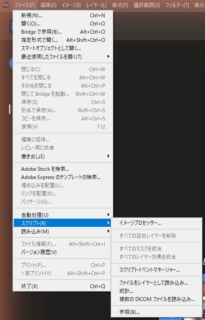Click disabled 1 部プリント(Y) entry
Image resolution: width=205 pixels, height=320 pixels.
[63, 273]
